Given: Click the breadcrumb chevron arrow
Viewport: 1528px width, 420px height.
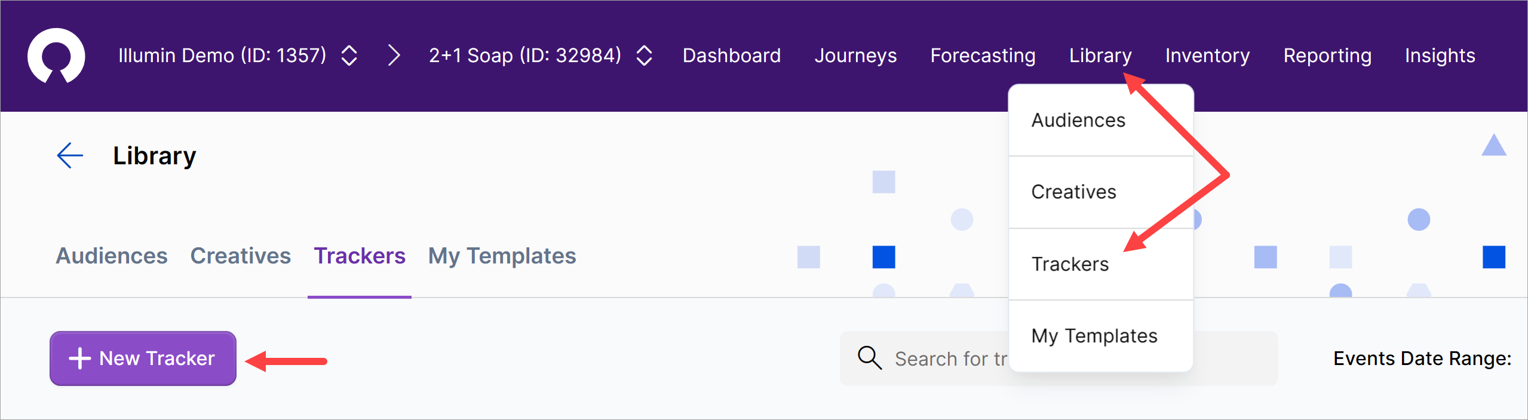Looking at the screenshot, I should tap(394, 56).
